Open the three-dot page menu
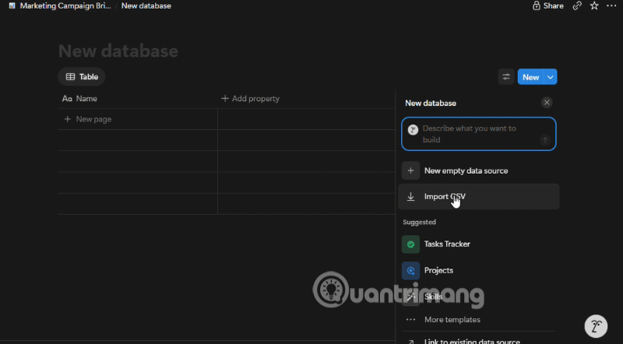 611,5
